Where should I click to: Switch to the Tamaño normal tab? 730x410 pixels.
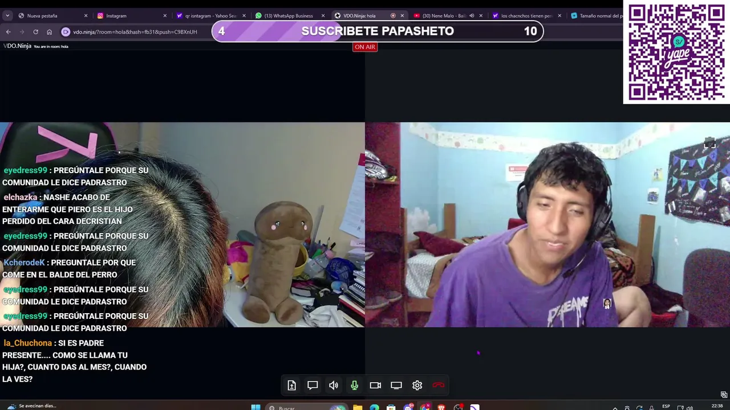click(x=596, y=16)
